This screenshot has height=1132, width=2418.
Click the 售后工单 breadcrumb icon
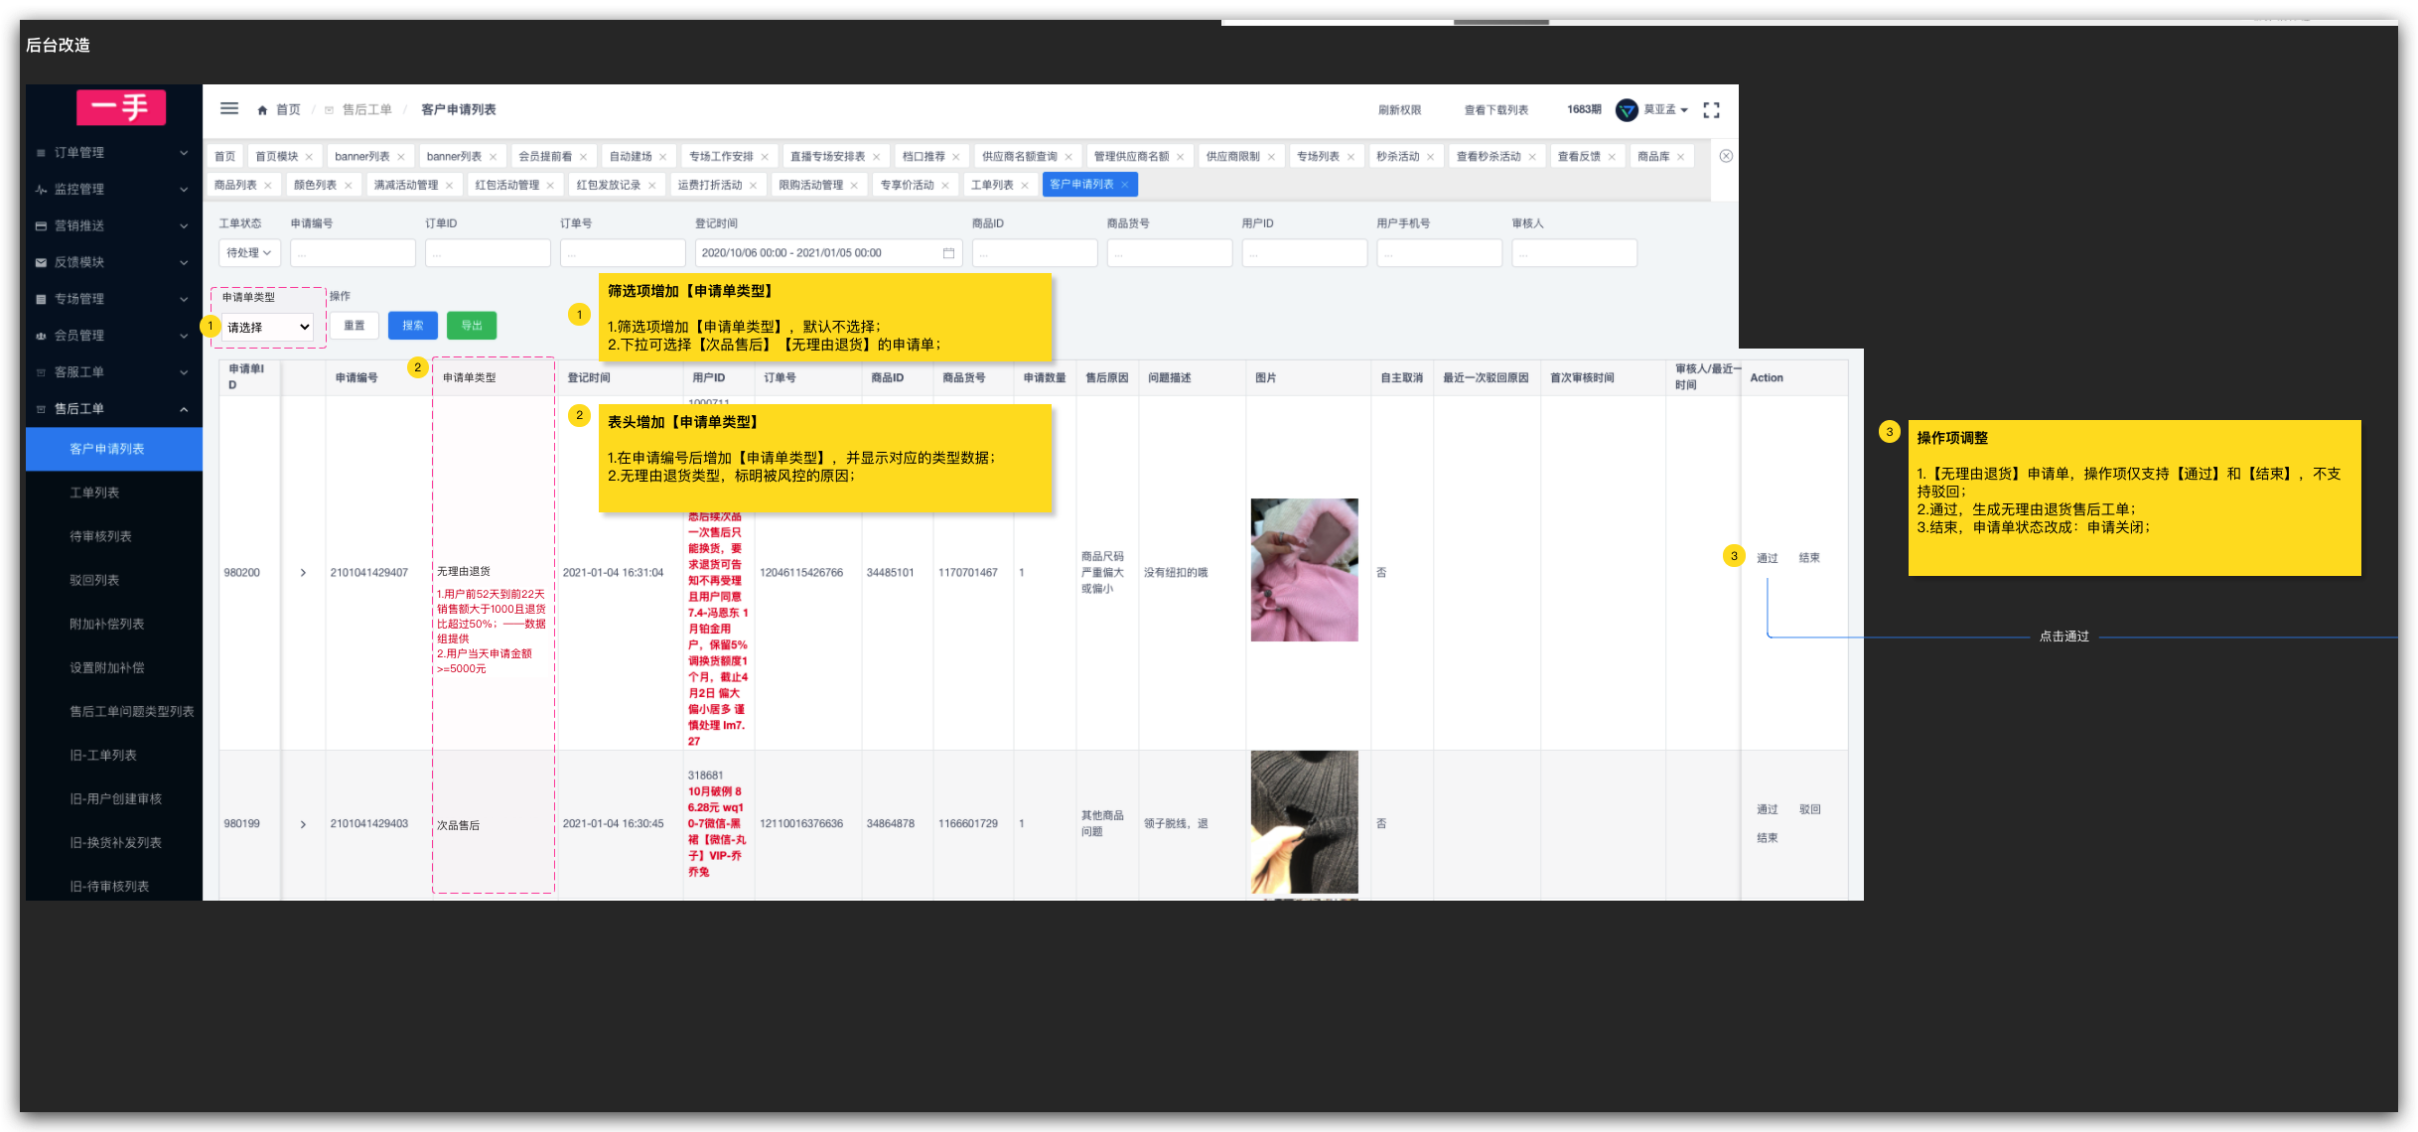329,110
